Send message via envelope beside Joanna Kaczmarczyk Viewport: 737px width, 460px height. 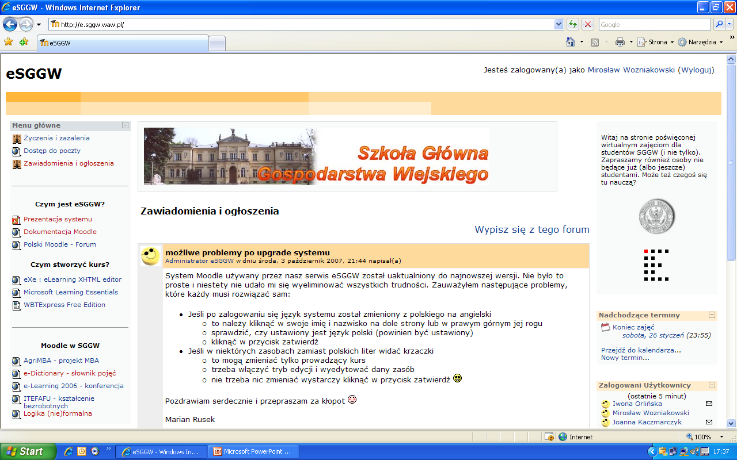coord(709,422)
